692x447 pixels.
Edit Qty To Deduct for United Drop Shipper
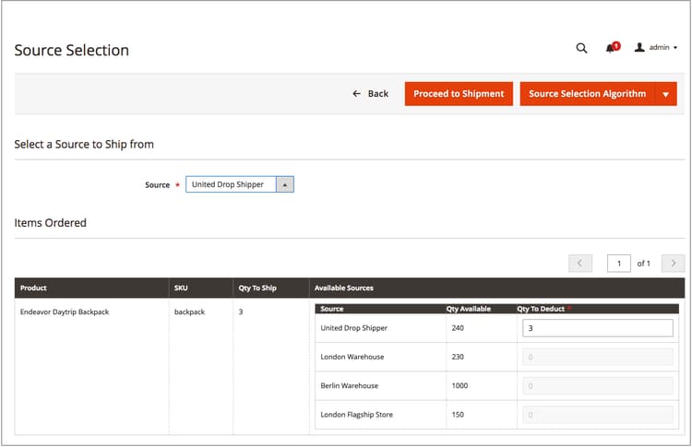pos(598,328)
